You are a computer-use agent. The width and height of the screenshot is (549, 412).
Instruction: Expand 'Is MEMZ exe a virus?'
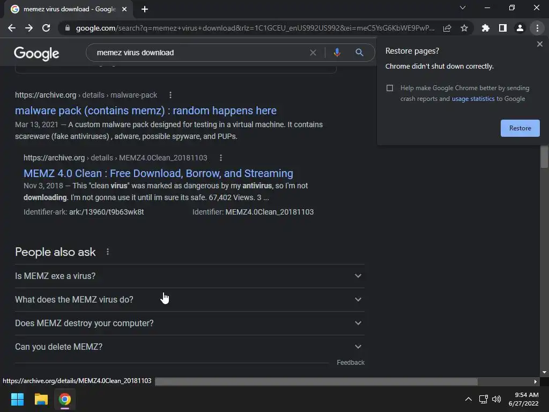(189, 276)
